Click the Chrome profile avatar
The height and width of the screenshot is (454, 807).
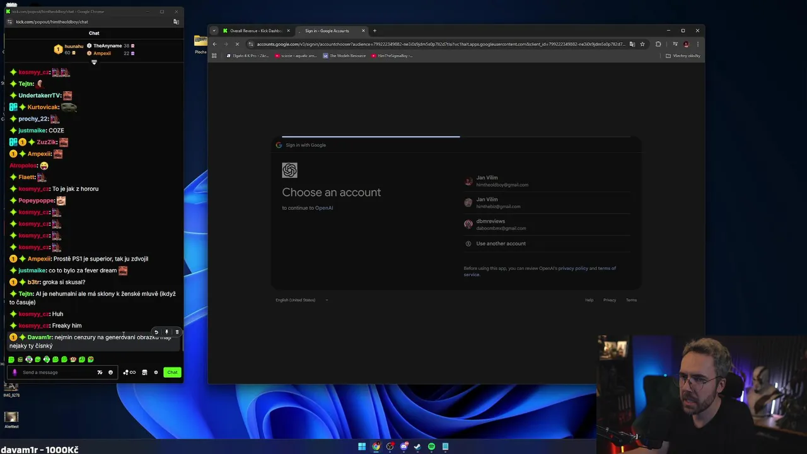pyautogui.click(x=687, y=44)
